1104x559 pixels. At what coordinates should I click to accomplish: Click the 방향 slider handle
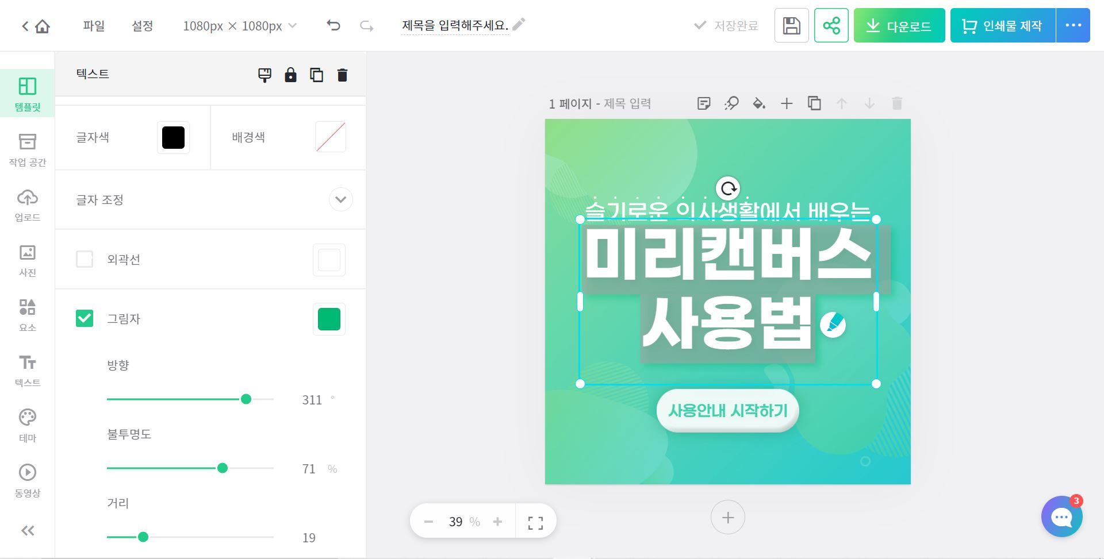click(246, 399)
